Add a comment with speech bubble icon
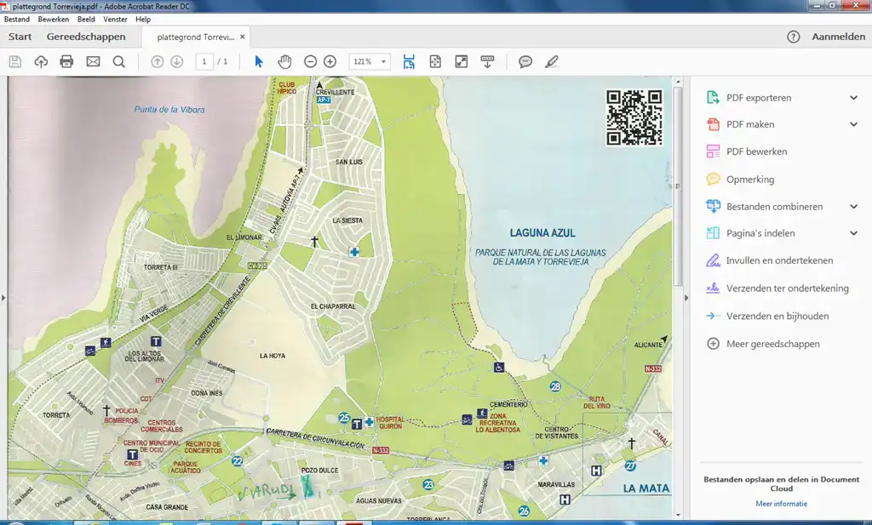 525,61
